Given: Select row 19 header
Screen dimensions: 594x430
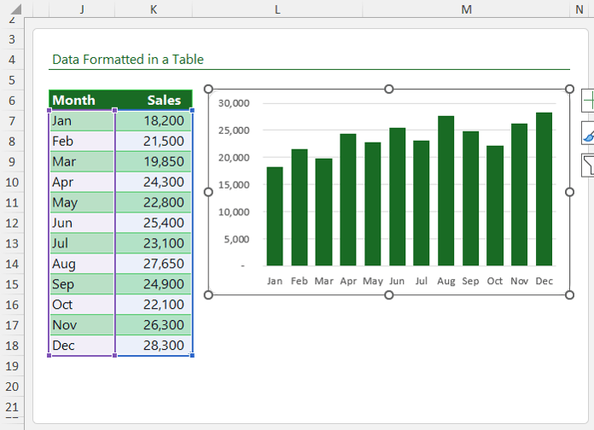Looking at the screenshot, I should click(12, 366).
